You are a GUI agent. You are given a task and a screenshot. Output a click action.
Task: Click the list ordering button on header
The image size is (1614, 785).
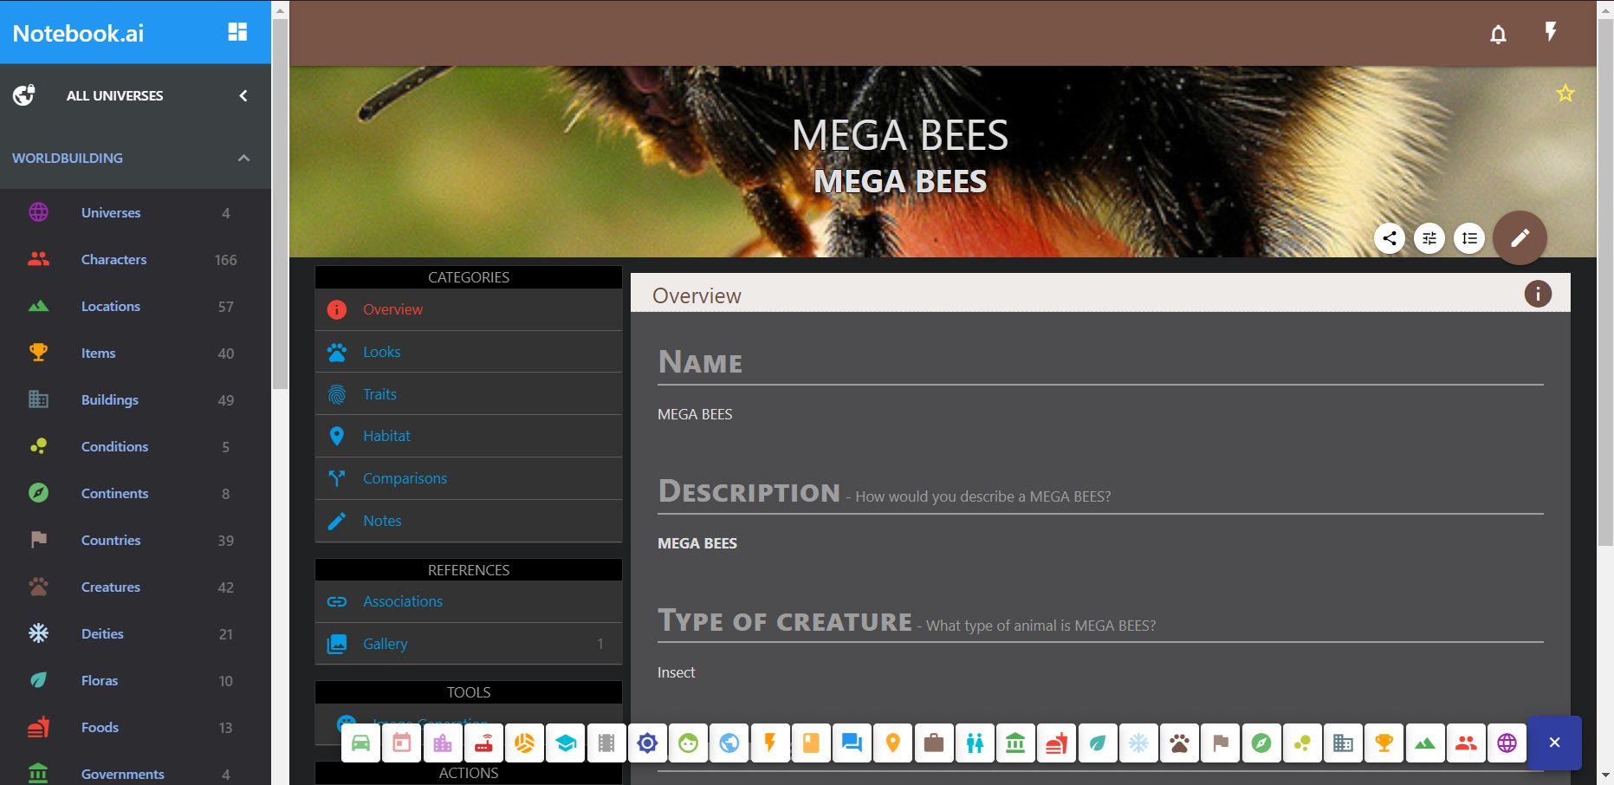point(1469,238)
